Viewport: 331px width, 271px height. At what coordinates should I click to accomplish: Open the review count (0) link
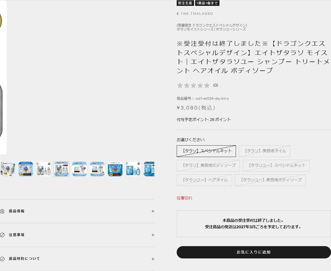coord(216,85)
